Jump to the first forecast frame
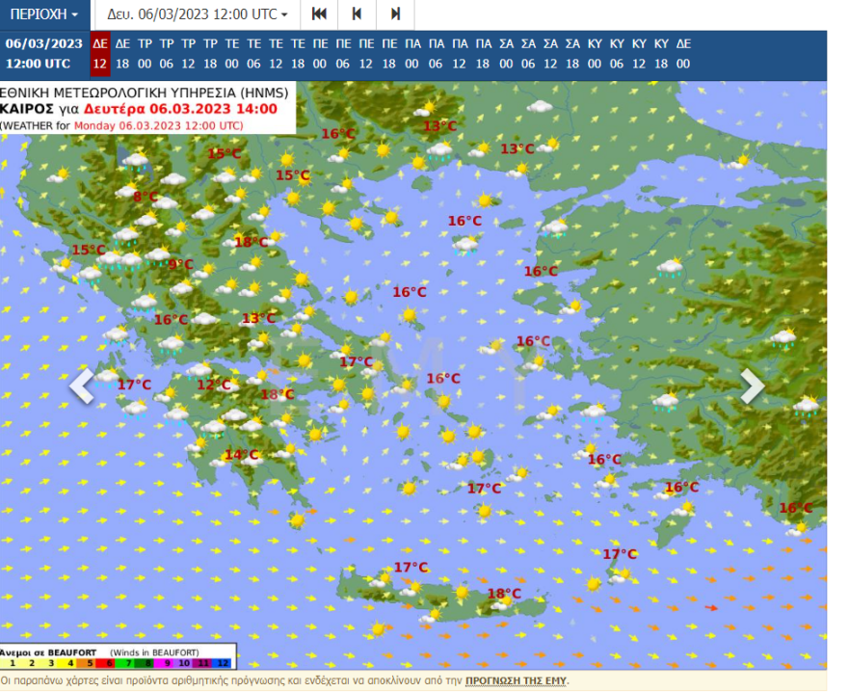Image resolution: width=848 pixels, height=692 pixels. [319, 14]
